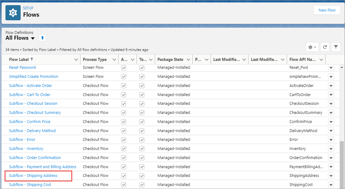This screenshot has width=345, height=189.
Task: Open row actions for Reset Password flow
Action: pyautogui.click(x=331, y=67)
